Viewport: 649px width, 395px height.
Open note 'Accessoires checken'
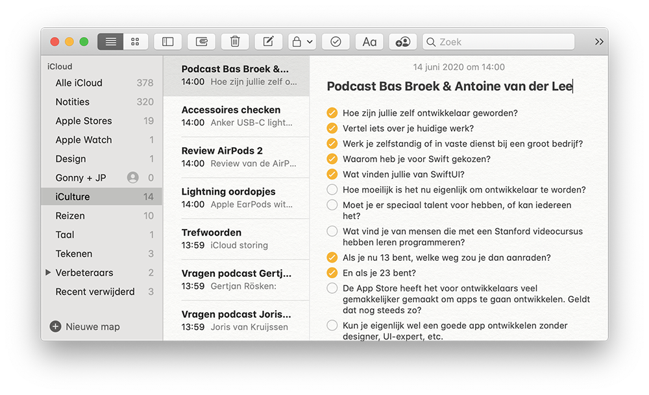coord(236,116)
